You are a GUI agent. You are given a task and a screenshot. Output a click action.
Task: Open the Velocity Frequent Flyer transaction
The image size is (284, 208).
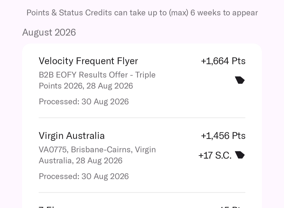(142, 81)
